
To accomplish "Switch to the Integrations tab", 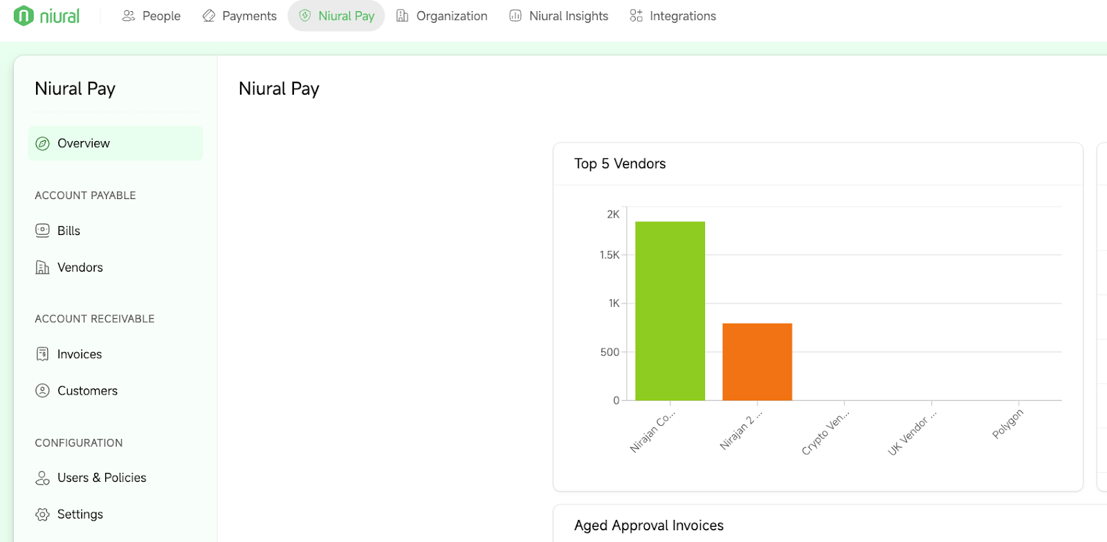I will tap(673, 16).
